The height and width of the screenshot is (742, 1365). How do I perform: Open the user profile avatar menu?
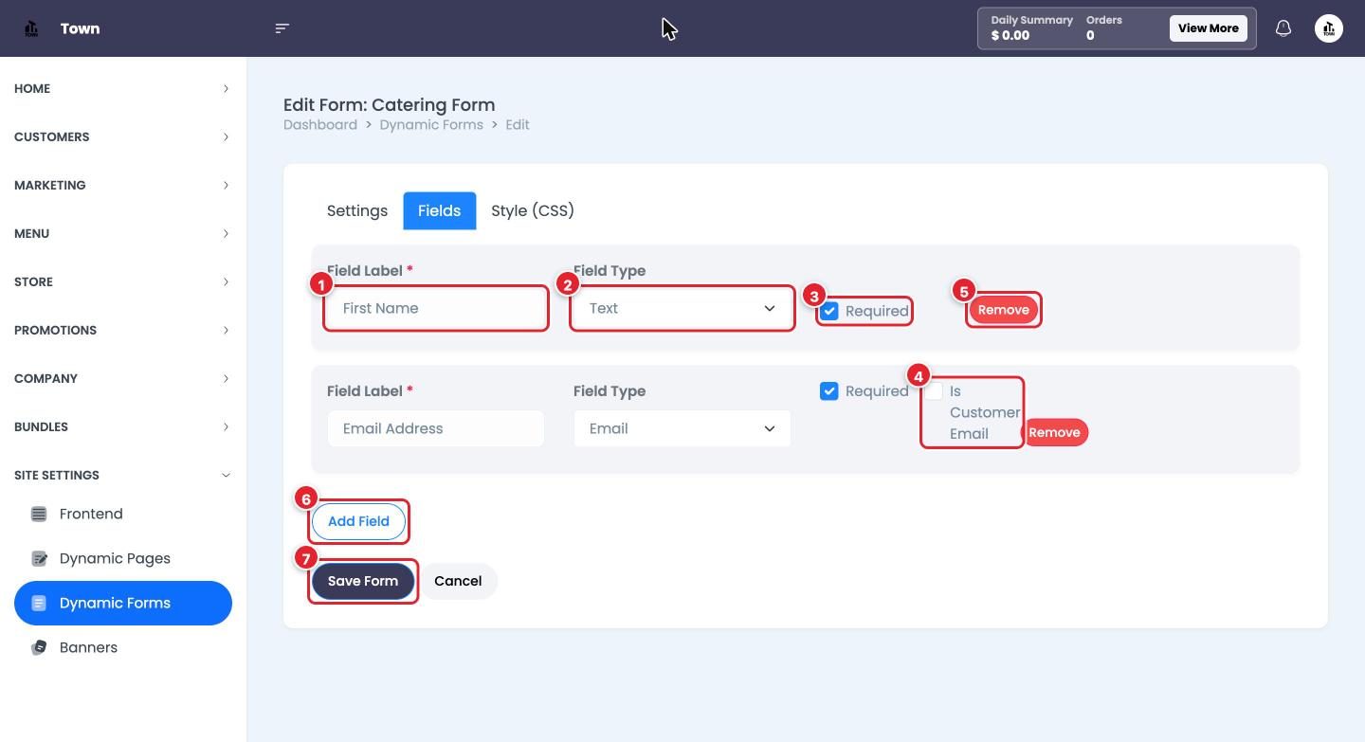click(1329, 28)
